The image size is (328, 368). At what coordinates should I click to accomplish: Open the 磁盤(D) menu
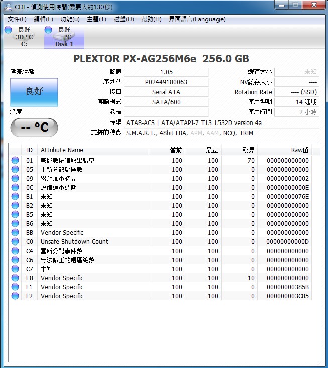click(x=124, y=19)
